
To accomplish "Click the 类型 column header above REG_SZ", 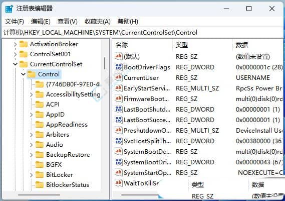I will pyautogui.click(x=181, y=45).
